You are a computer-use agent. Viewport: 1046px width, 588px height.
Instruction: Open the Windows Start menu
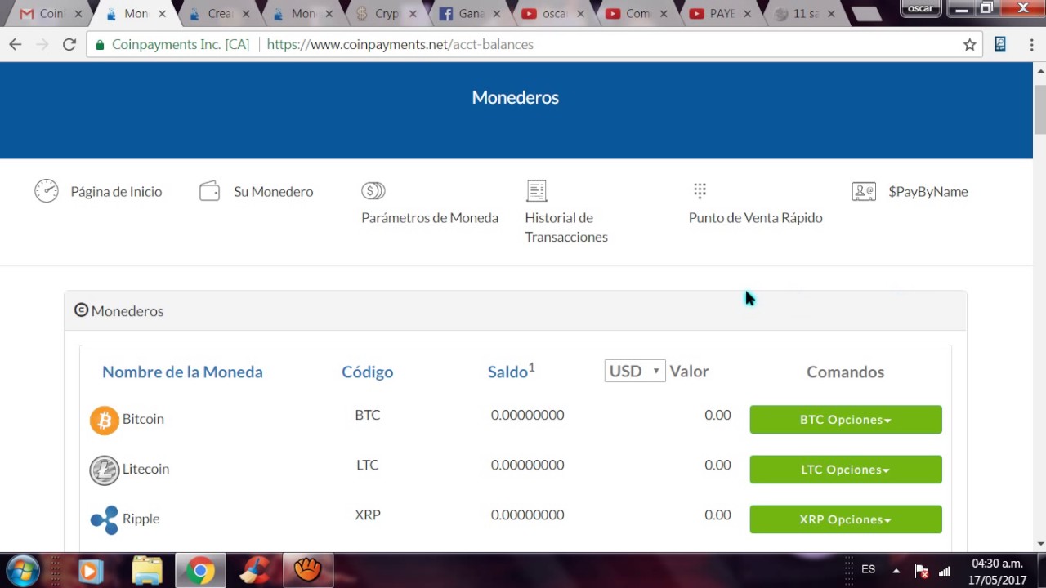pyautogui.click(x=23, y=570)
